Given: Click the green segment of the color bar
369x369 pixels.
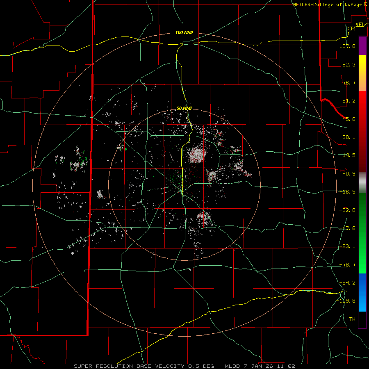Looking at the screenshot, I should [362, 233].
